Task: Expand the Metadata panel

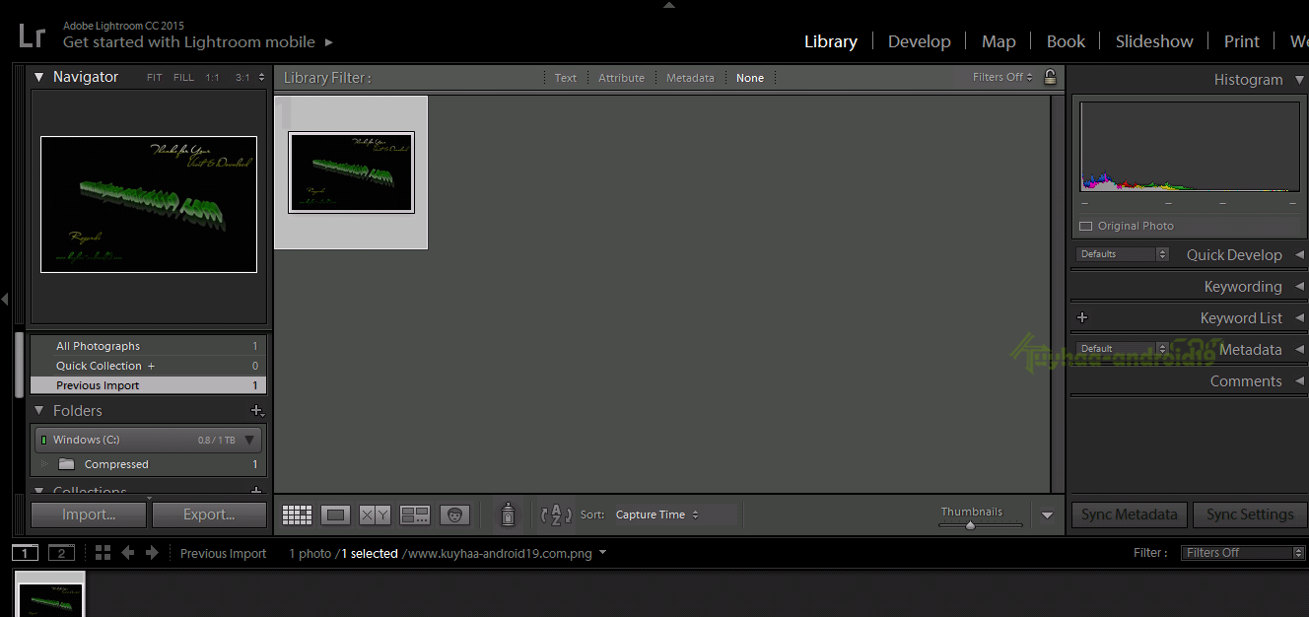Action: (1300, 349)
